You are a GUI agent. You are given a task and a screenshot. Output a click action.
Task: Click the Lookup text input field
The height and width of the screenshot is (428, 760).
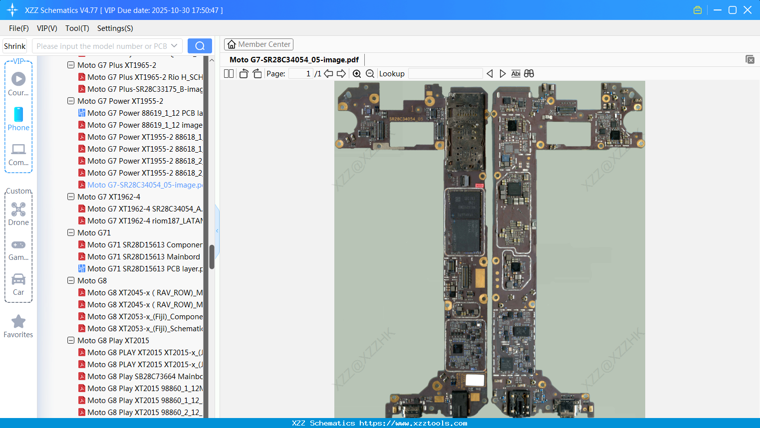[x=445, y=74]
